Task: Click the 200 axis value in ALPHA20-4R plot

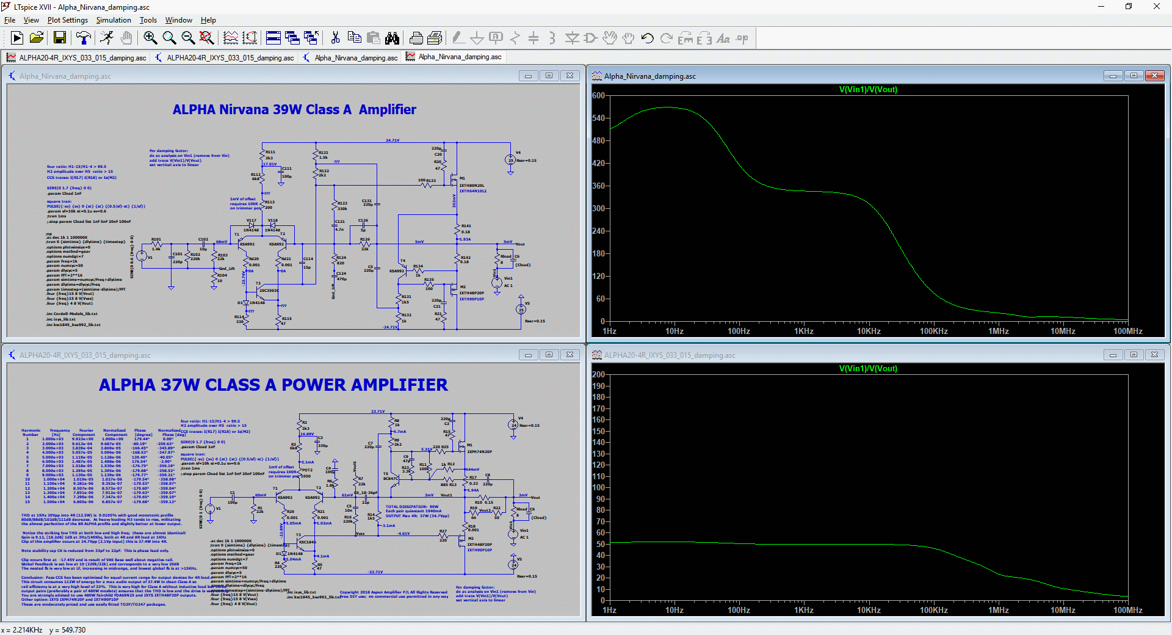Action: click(x=598, y=374)
